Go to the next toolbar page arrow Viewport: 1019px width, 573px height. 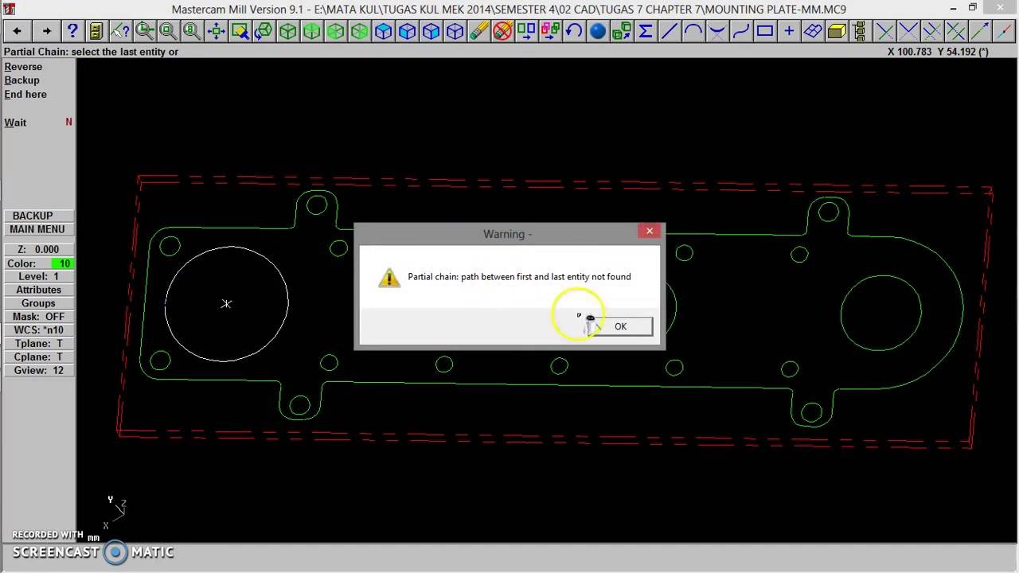click(46, 31)
